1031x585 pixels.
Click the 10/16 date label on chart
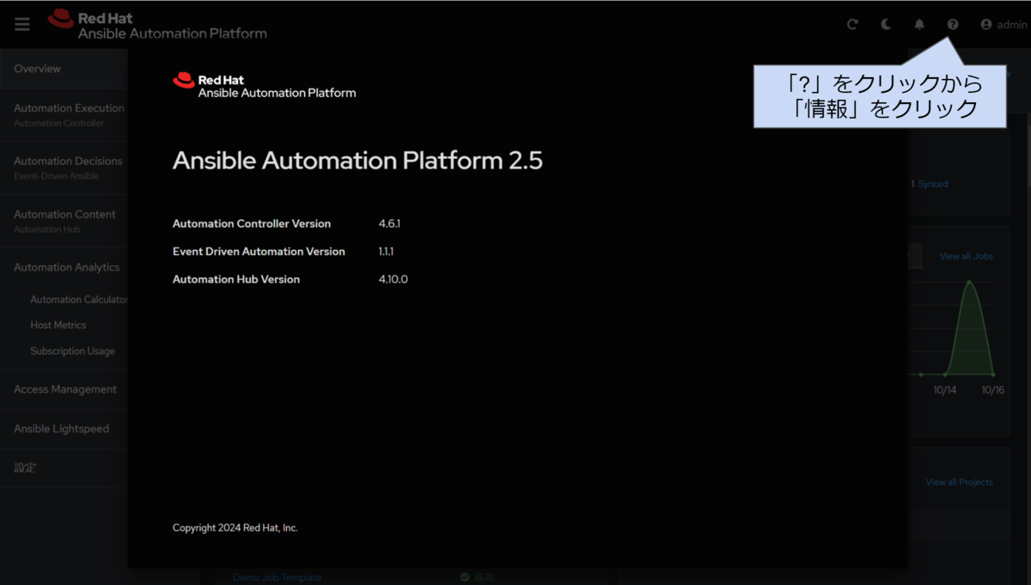(x=993, y=390)
